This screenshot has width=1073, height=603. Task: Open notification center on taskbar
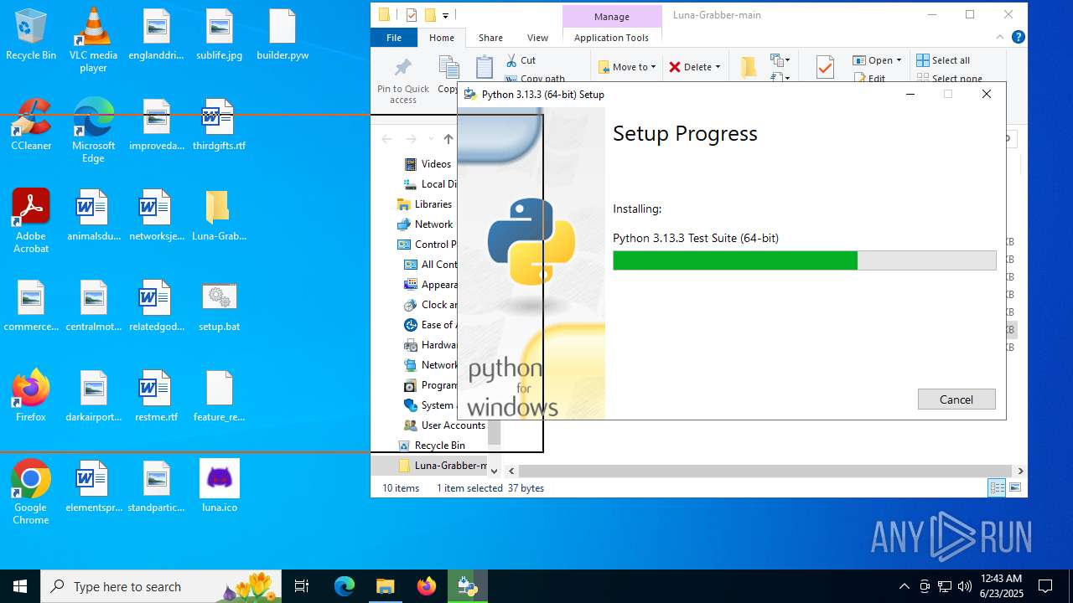[x=1045, y=586]
